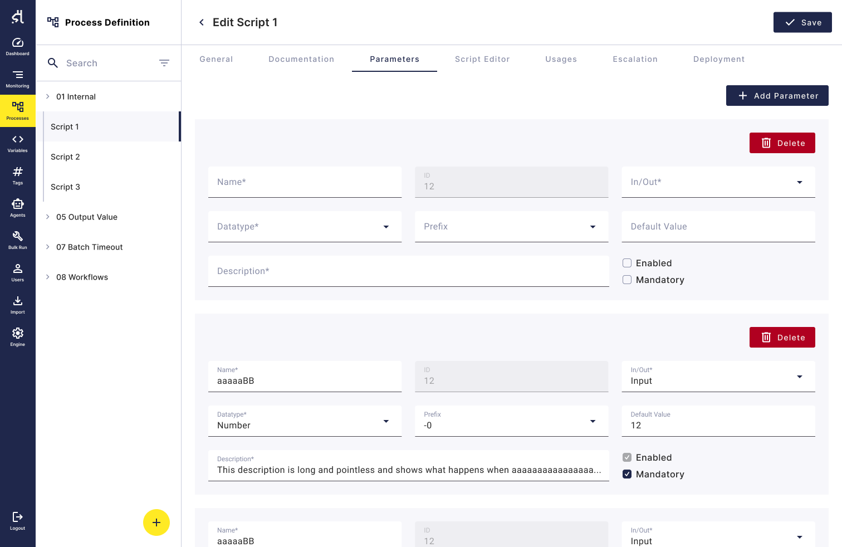Open the Prefix dropdown showing -0
Viewport: 842px width, 547px height.
(x=511, y=421)
